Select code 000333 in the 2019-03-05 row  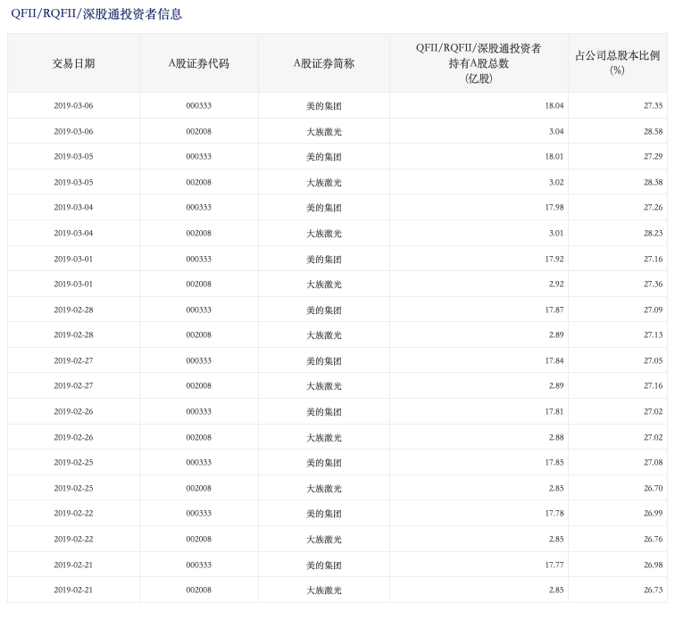coord(198,156)
